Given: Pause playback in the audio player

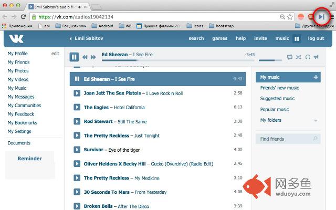Looking at the screenshot, I should [x=74, y=57].
